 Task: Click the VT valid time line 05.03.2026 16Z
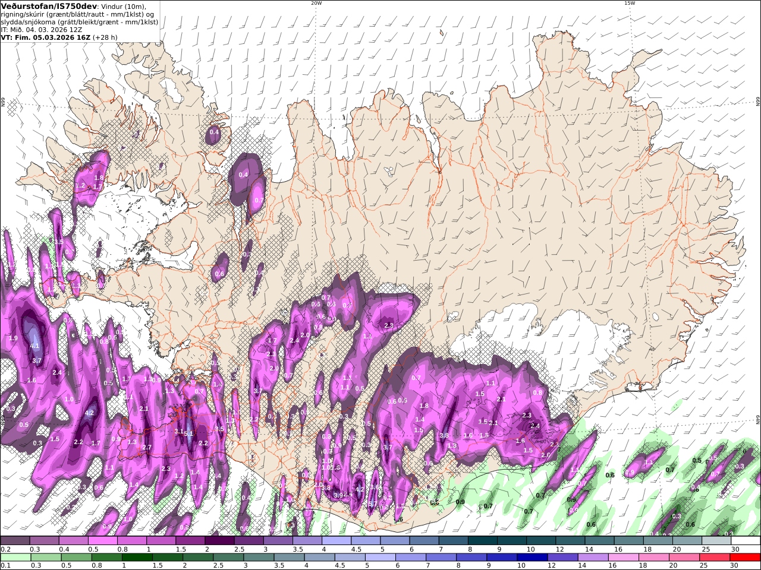(x=59, y=37)
